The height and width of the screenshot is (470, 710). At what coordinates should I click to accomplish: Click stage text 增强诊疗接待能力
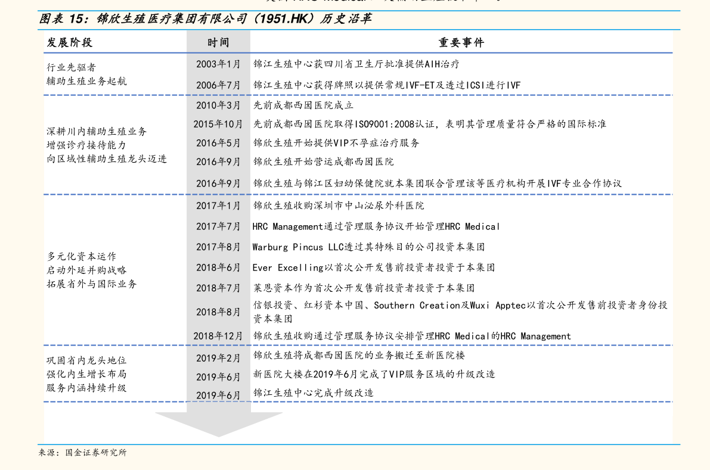tap(86, 145)
